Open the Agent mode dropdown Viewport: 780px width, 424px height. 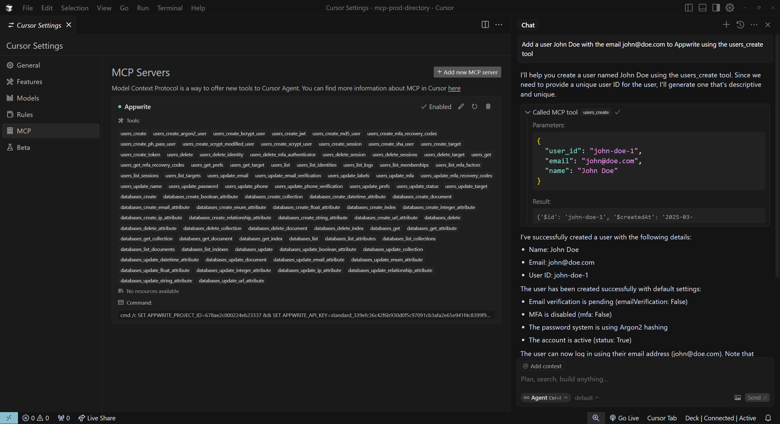(x=545, y=398)
